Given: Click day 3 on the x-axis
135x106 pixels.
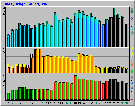Looking at the screenshot, I should (x=17, y=103).
